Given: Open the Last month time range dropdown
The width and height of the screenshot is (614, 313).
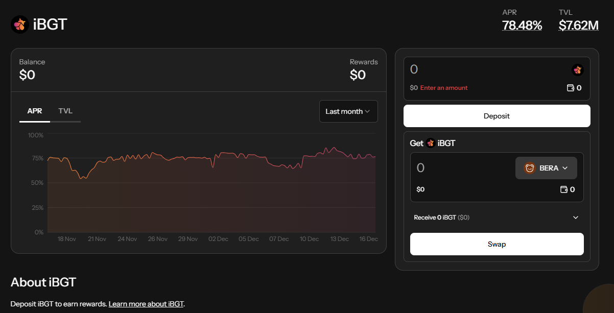Looking at the screenshot, I should click(348, 111).
